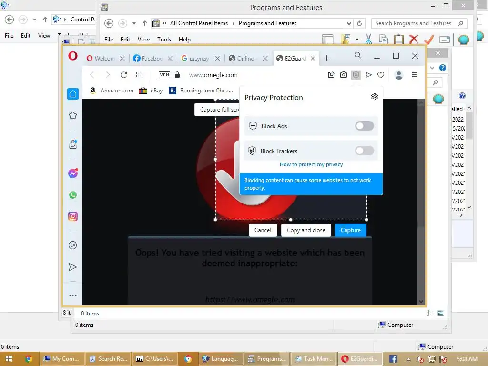Open Tools menu in Programs and Features
488x366 pixels.
(x=164, y=40)
